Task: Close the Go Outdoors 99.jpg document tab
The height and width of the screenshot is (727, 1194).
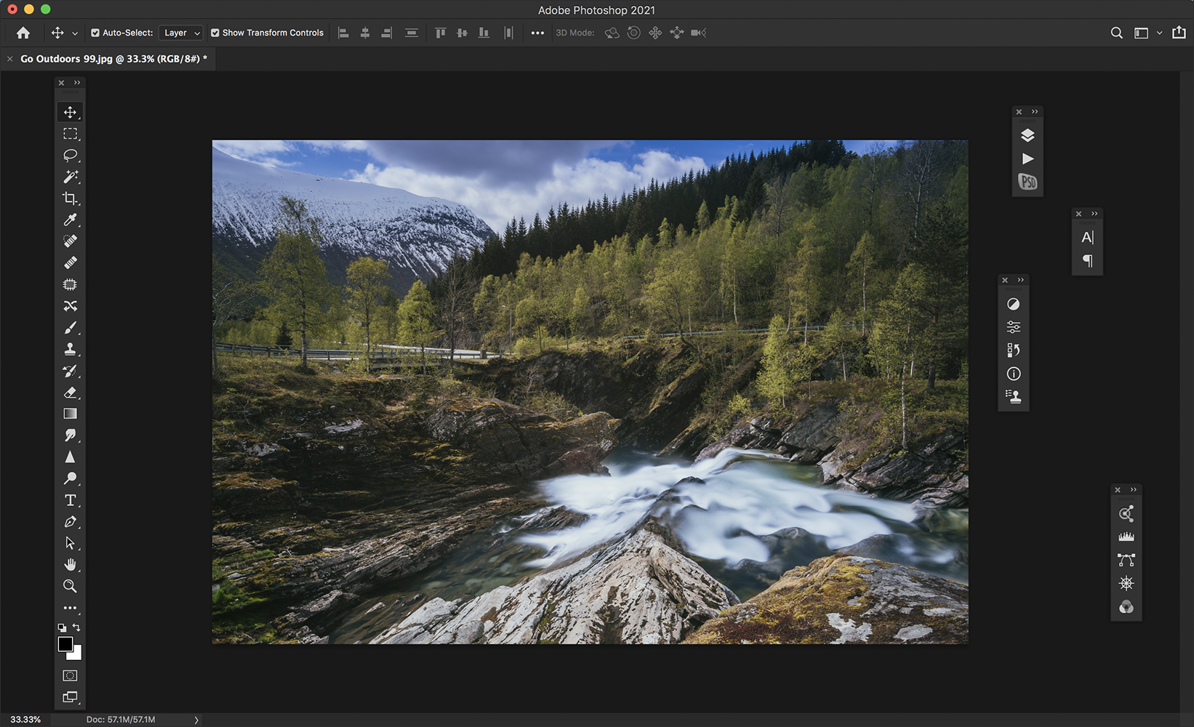Action: 10,59
